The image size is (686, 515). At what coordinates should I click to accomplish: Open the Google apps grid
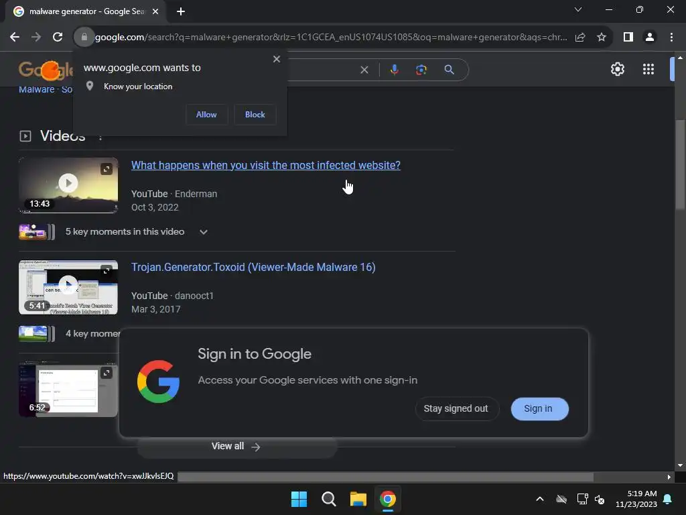tap(648, 69)
